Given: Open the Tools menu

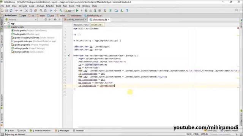Looking at the screenshot, I should [x=71, y=6].
